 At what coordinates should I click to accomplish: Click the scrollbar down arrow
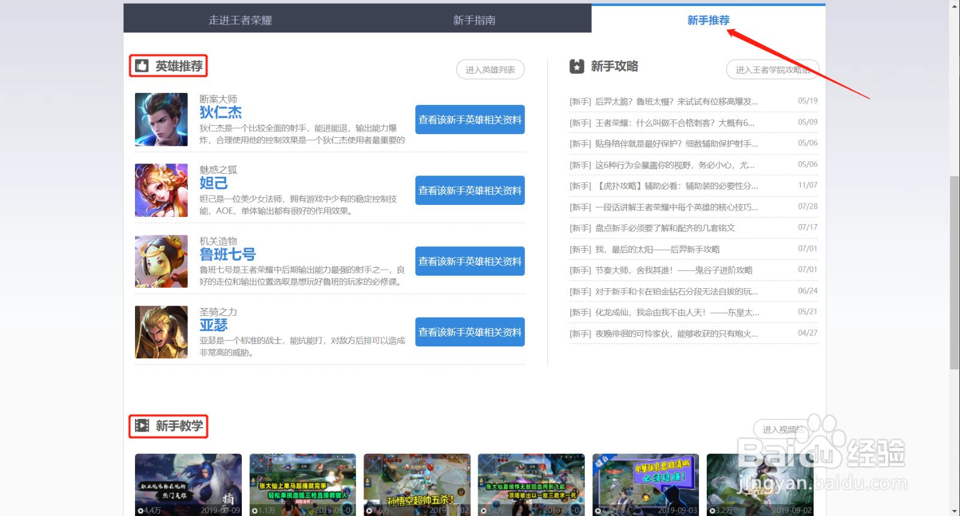(x=955, y=511)
